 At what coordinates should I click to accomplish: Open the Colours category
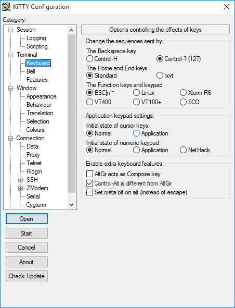tap(35, 130)
